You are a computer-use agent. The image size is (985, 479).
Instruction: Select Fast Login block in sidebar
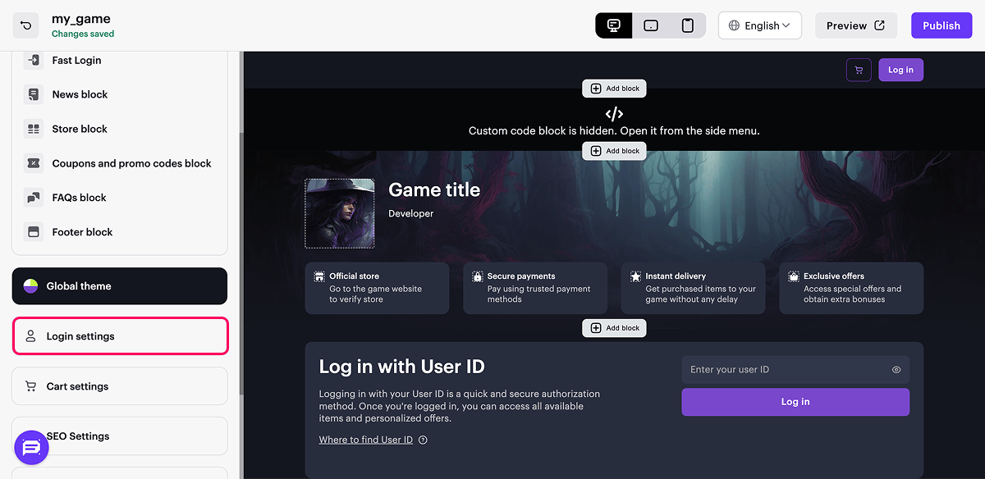click(76, 60)
